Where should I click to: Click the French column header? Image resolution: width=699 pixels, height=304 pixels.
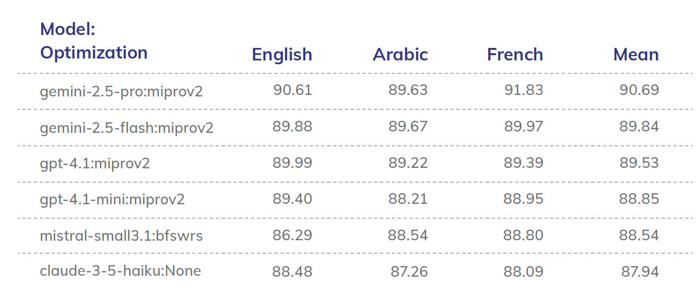click(x=515, y=55)
